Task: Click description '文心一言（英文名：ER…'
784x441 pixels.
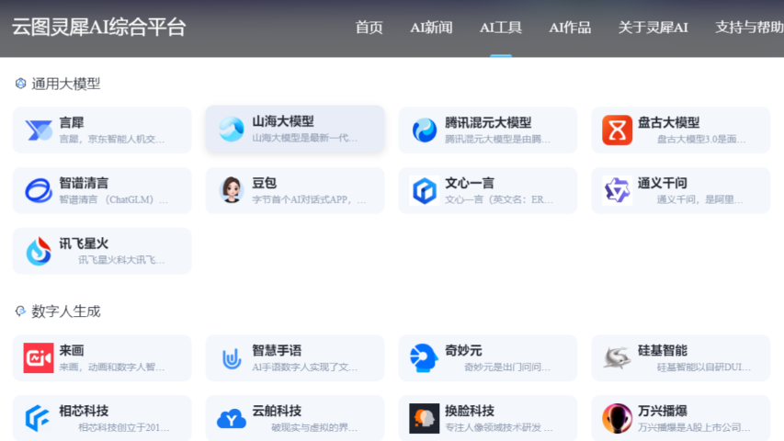Action: click(x=499, y=199)
